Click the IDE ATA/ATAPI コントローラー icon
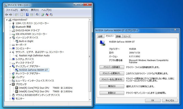The width and height of the screenshot is (183, 109). [x=13, y=34]
